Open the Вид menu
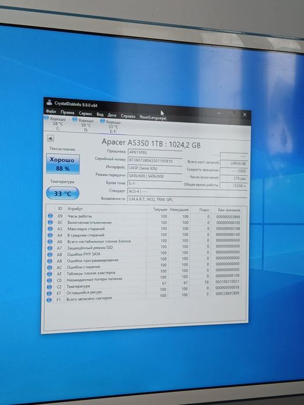Viewport: 304px width, 405px height. 100,115
